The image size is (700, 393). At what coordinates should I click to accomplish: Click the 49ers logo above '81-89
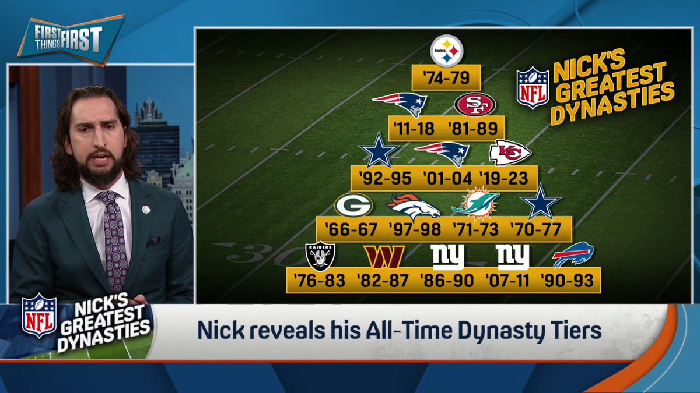pyautogui.click(x=475, y=105)
